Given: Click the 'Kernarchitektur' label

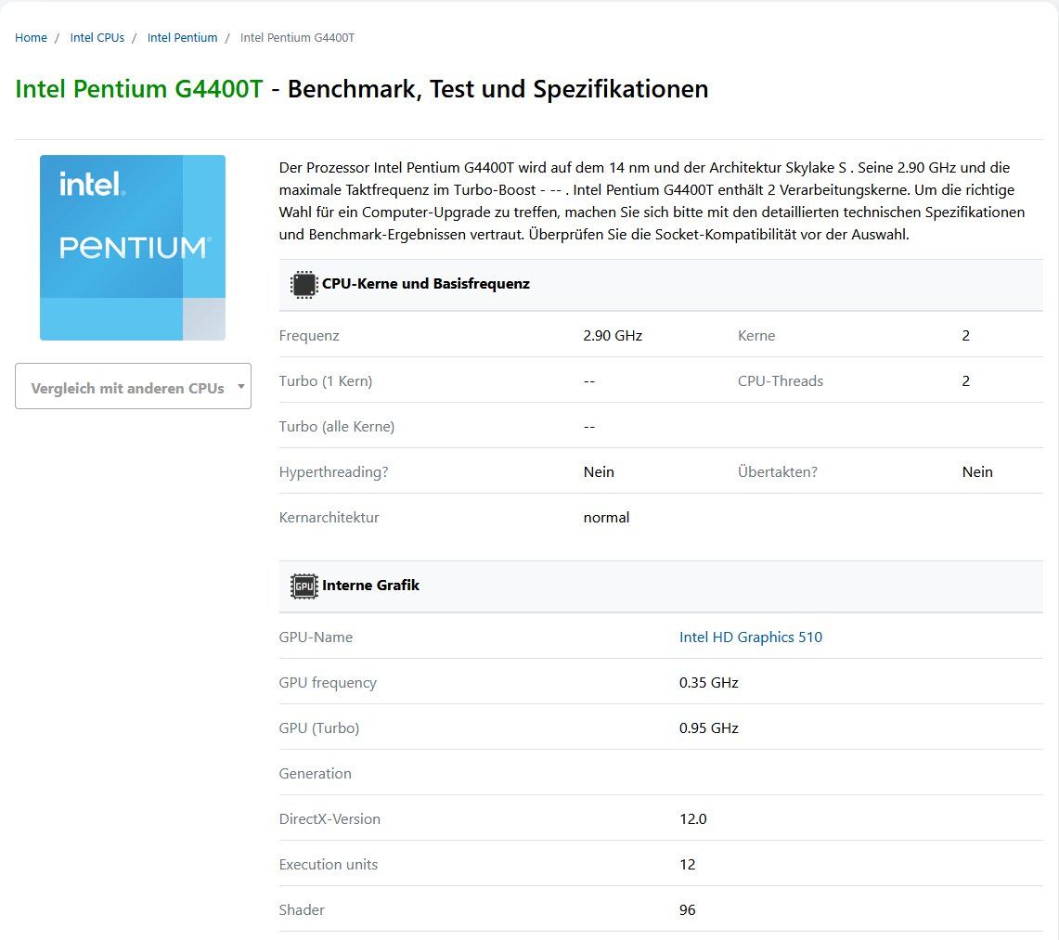Looking at the screenshot, I should [329, 517].
